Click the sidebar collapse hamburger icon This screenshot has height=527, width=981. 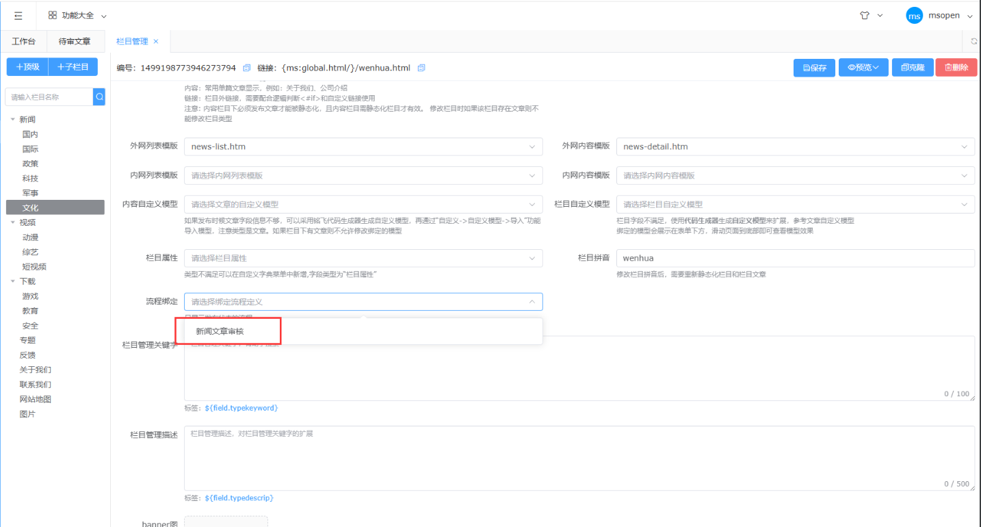pos(18,16)
